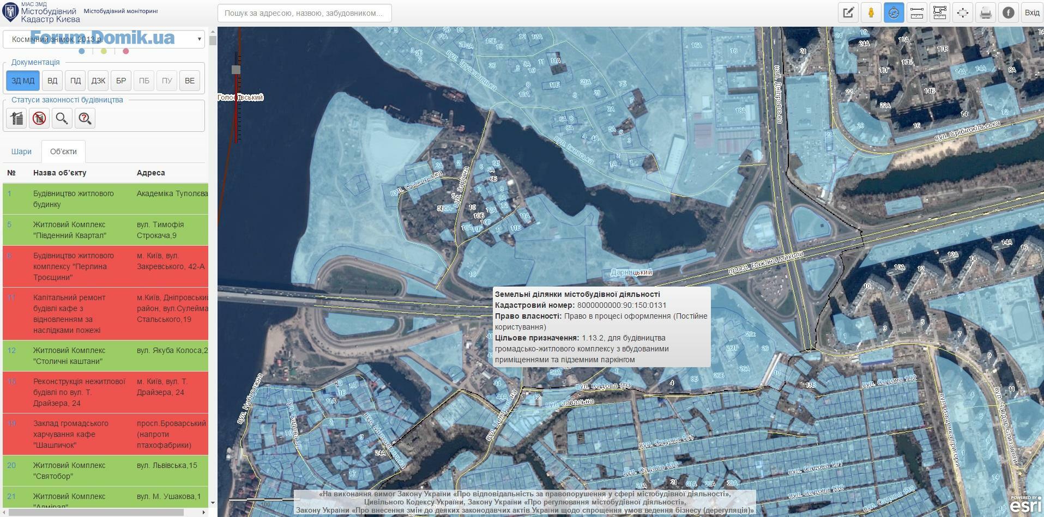Click the Kyiv cadastre coat-of-arms logo

point(10,12)
